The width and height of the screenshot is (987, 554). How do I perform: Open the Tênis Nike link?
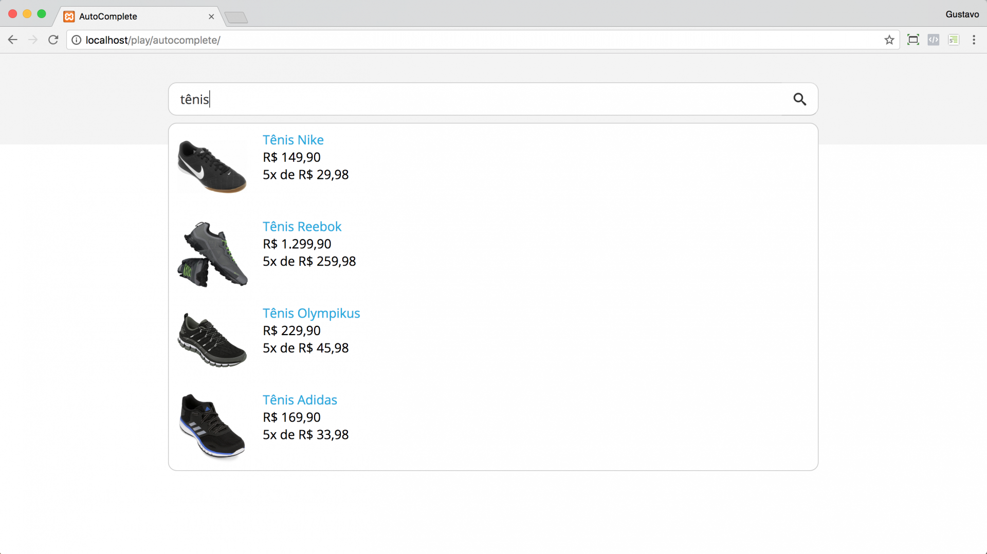[293, 140]
